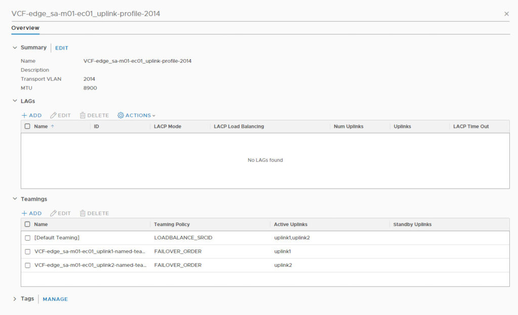
Task: Click the LACP Load Balancing header
Action: point(239,126)
